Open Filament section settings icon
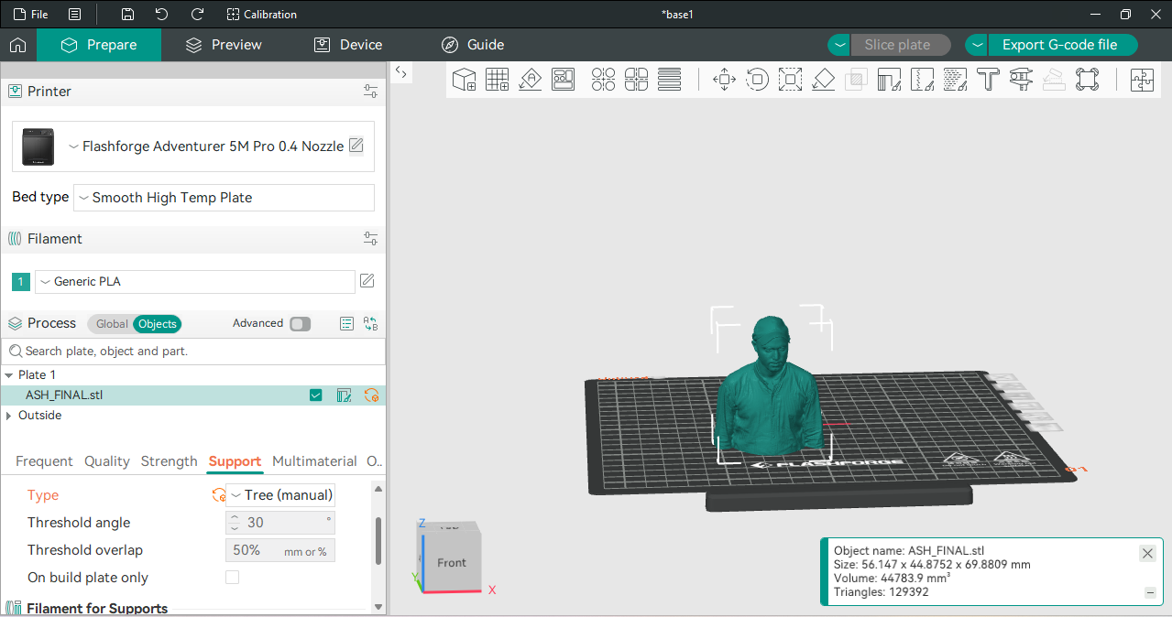 point(370,239)
